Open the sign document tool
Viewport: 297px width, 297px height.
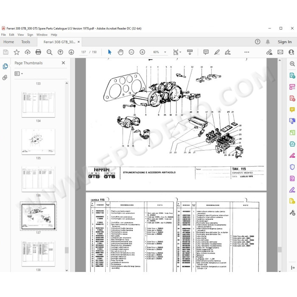pos(228,52)
